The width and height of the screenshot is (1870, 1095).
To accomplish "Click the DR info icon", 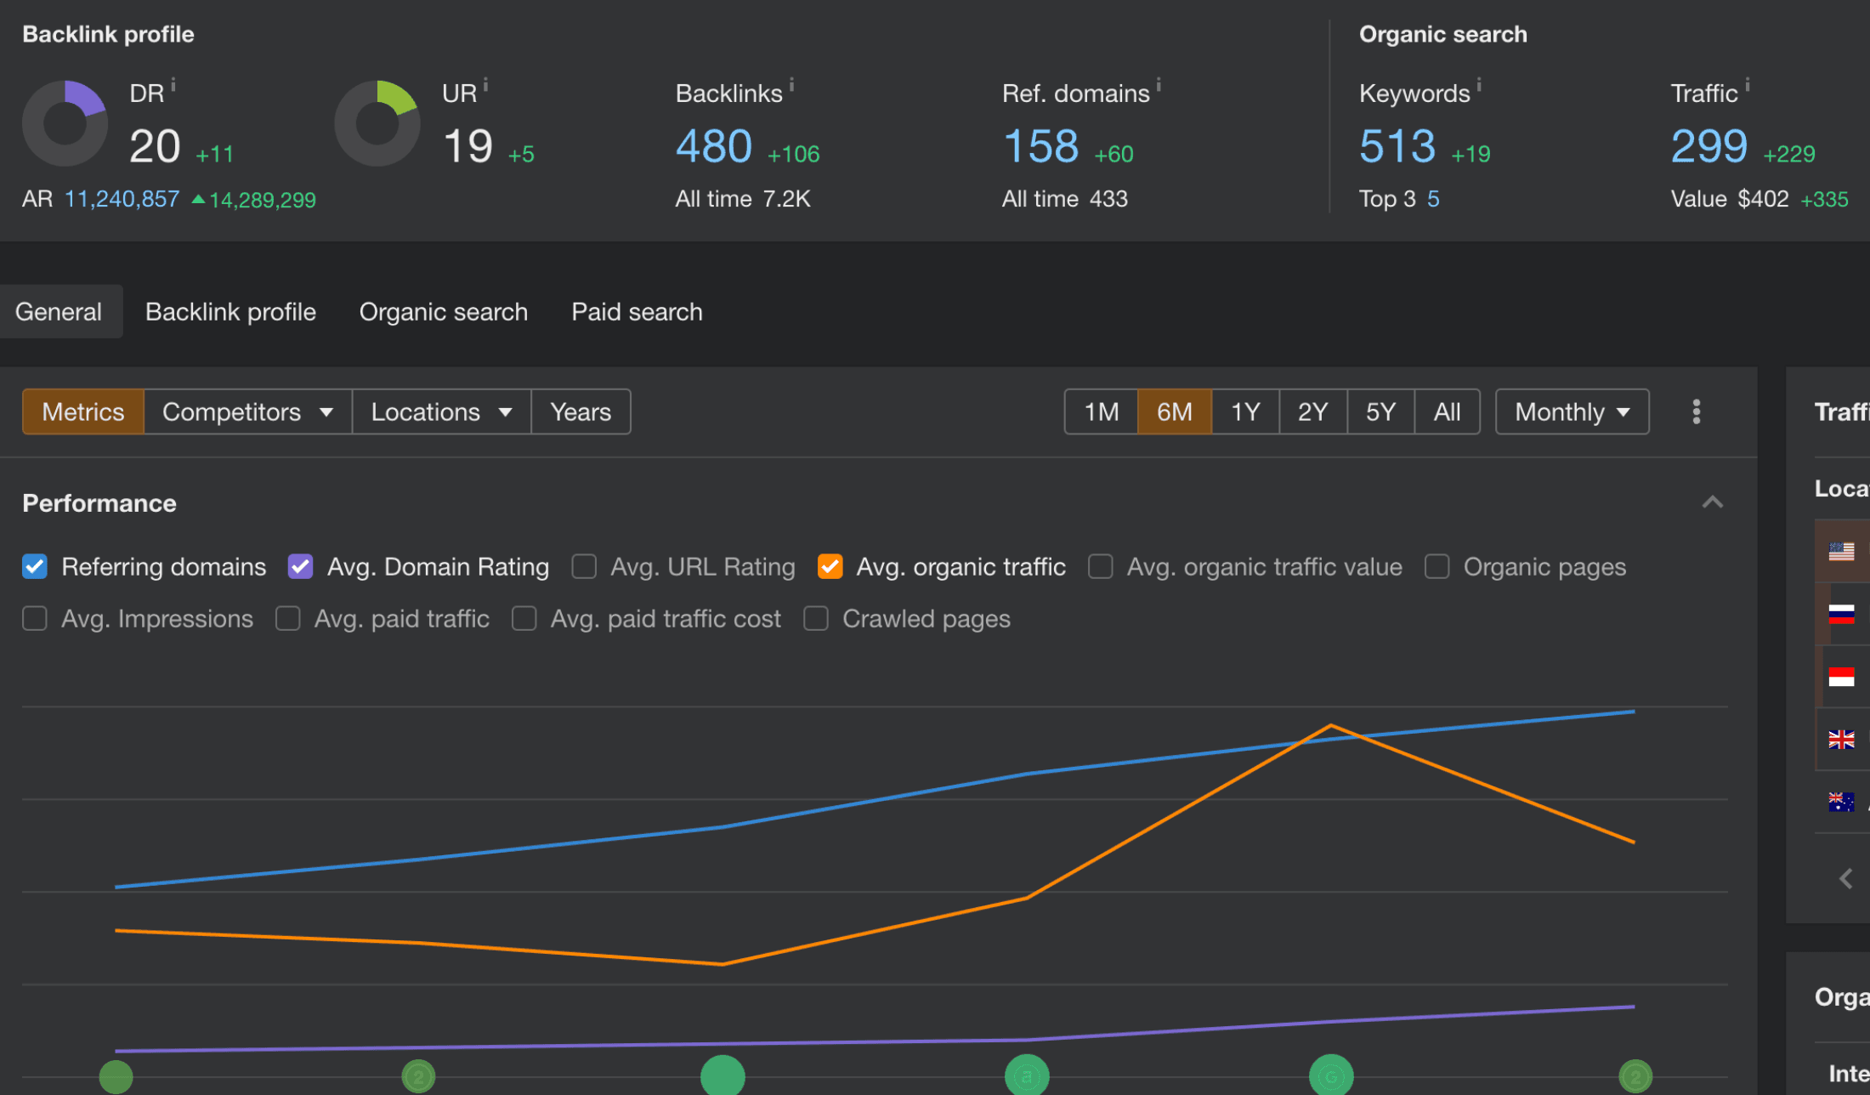I will tap(173, 85).
